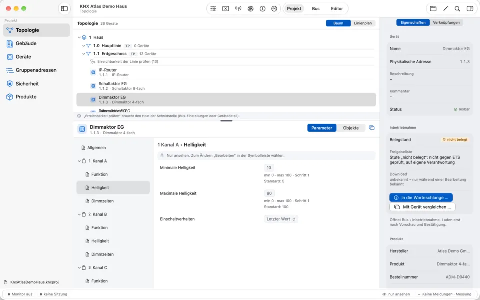This screenshot has height=300, width=480.
Task: Toggle the left sidebar button
Action: 64,9
